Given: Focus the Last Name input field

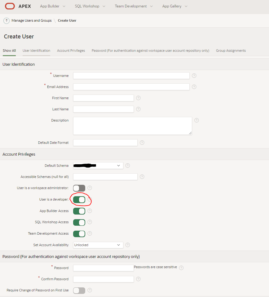Looking at the screenshot, I should [x=104, y=109].
